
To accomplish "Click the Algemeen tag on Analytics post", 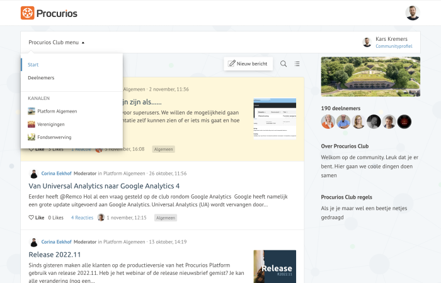I will pos(166,218).
